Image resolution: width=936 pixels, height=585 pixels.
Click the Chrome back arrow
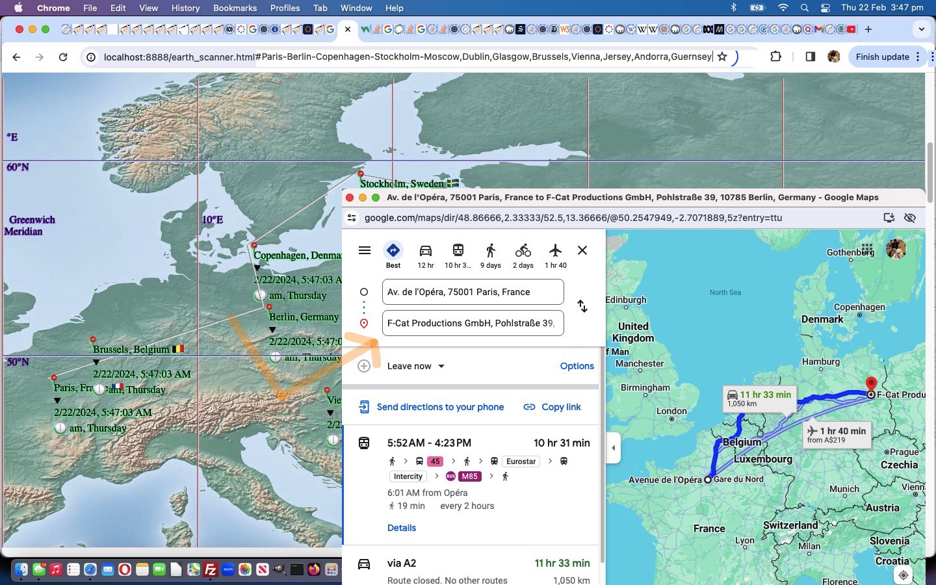coord(17,57)
